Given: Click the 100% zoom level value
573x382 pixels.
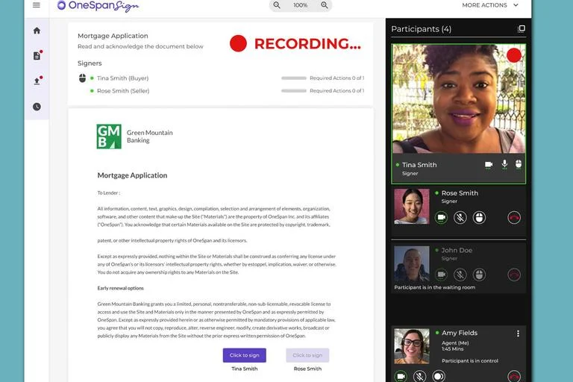Looking at the screenshot, I should [x=301, y=5].
